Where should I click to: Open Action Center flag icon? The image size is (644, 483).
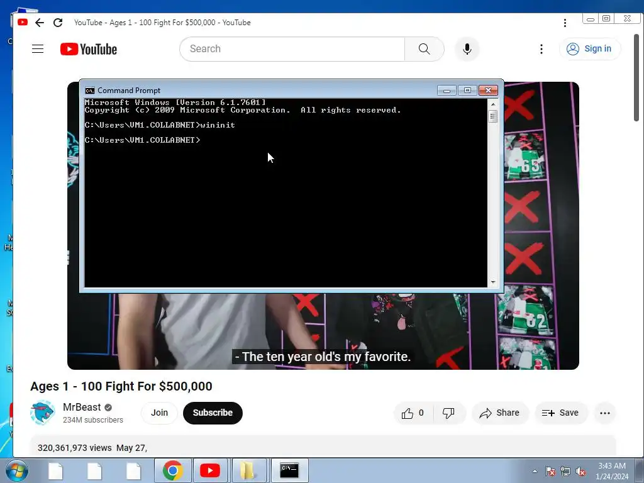550,471
